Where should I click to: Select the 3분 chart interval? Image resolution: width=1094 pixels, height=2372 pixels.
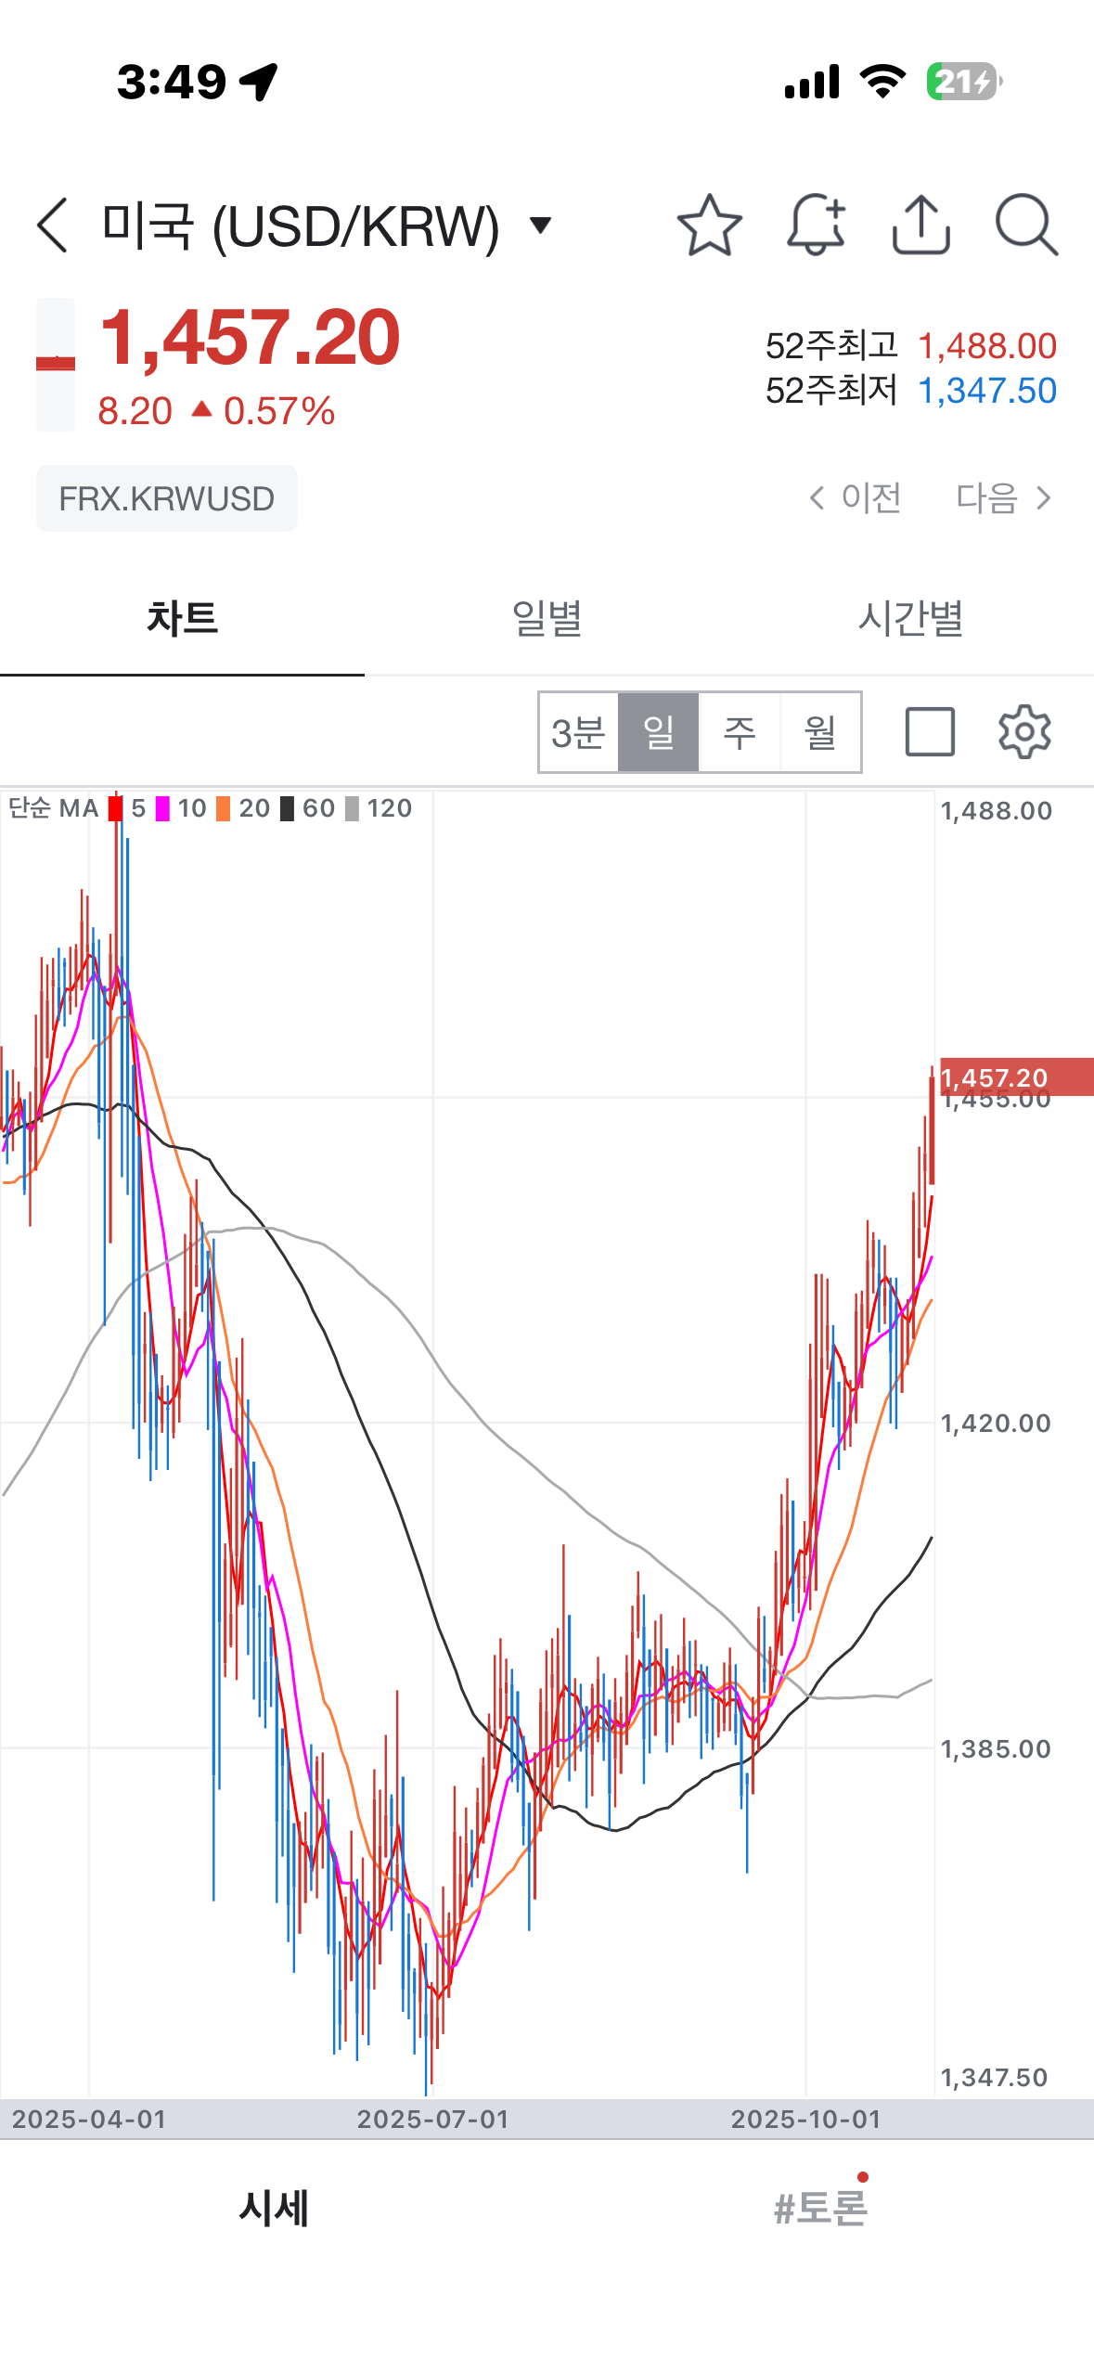point(578,732)
